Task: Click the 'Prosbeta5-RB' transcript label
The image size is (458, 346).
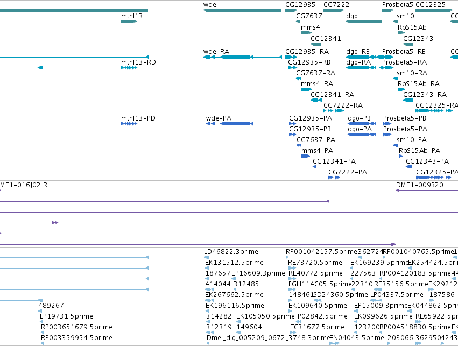Action: [x=404, y=52]
